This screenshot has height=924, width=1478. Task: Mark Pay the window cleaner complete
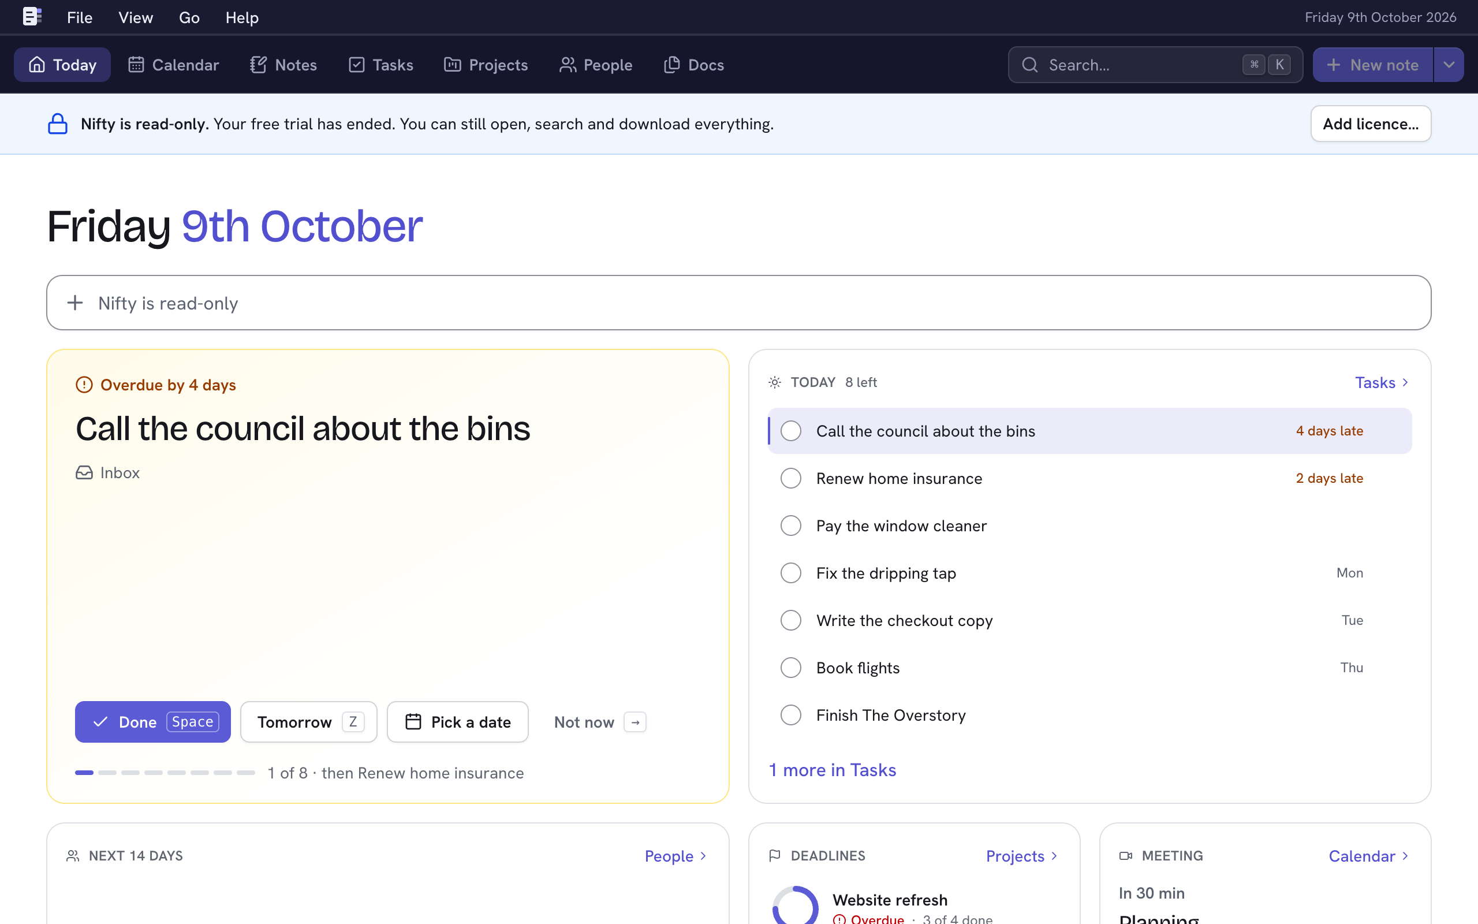point(791,526)
